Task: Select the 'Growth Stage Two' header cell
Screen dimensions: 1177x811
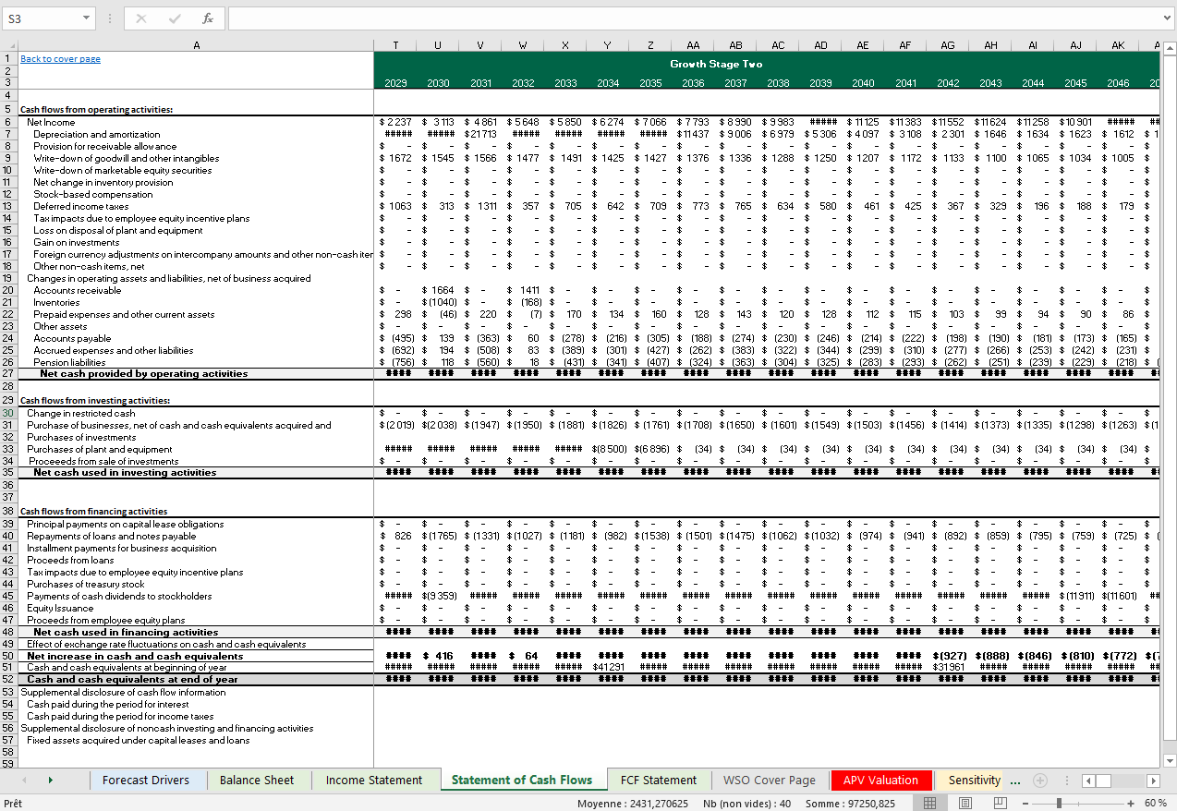Action: (x=716, y=64)
